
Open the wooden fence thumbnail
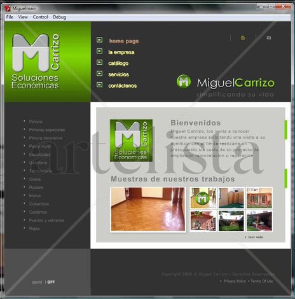point(231,198)
